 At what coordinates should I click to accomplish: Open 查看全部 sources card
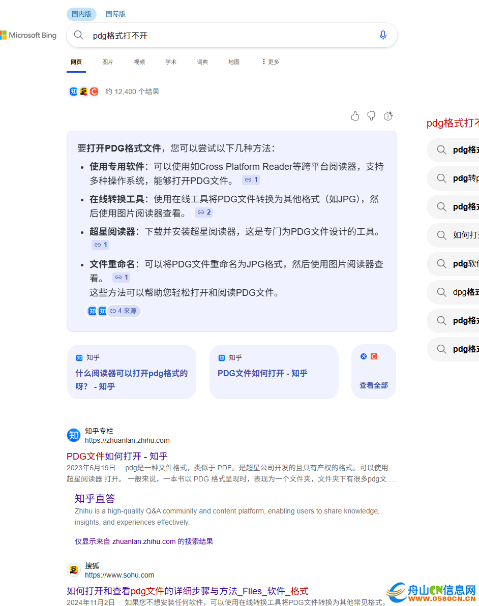pos(373,385)
